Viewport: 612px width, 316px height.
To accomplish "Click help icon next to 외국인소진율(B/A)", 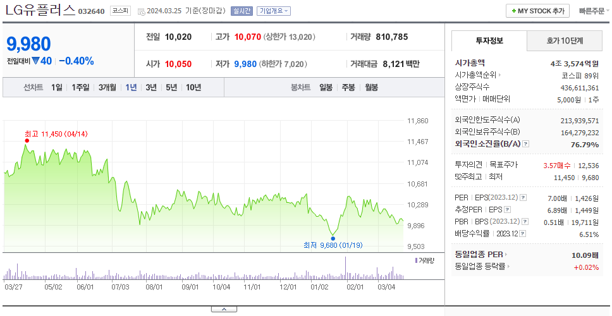I will coord(526,144).
